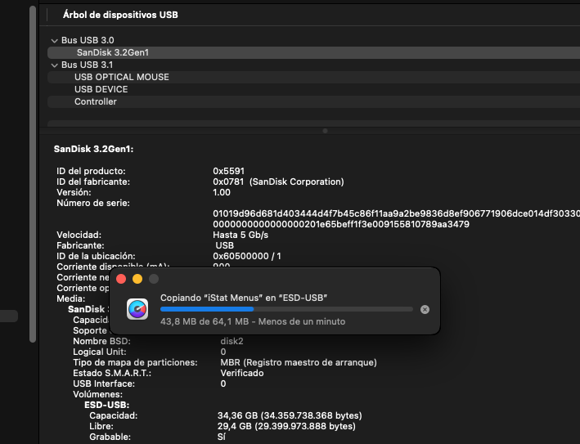Click the Logical Unit: label
This screenshot has width=580, height=444.
click(x=100, y=352)
